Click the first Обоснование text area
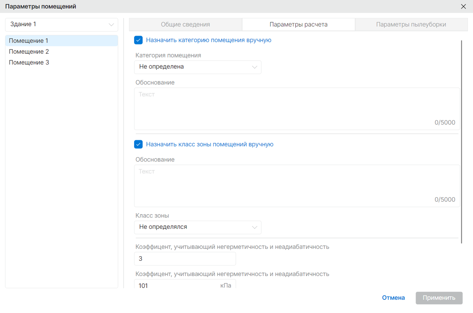The height and width of the screenshot is (313, 473). point(297,109)
